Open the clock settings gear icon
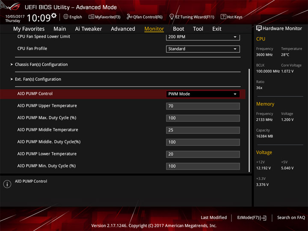This screenshot has width=308, height=231. click(54, 15)
